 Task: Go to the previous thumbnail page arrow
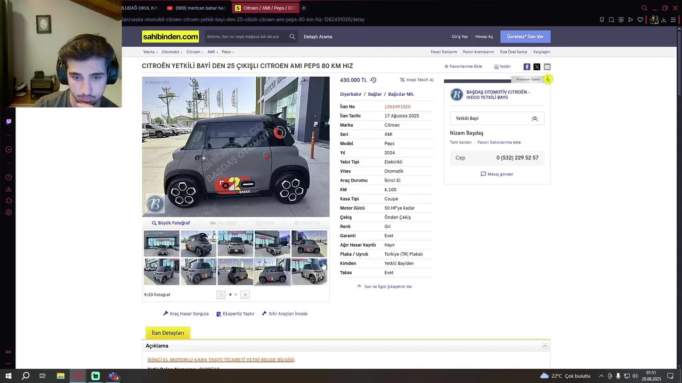point(221,295)
